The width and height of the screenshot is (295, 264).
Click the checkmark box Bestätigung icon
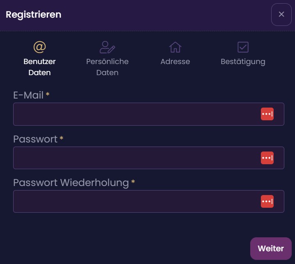243,47
